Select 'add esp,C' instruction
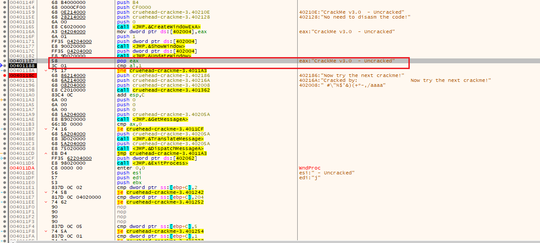The image size is (540, 243). pyautogui.click(x=132, y=95)
